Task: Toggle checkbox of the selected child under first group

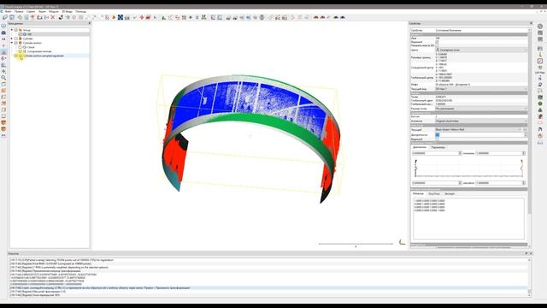Action: (21, 34)
